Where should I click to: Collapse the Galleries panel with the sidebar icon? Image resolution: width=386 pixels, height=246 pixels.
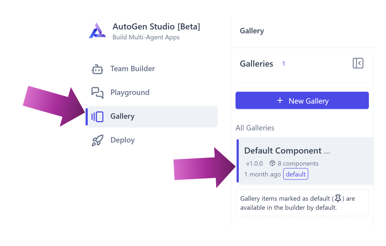(358, 63)
